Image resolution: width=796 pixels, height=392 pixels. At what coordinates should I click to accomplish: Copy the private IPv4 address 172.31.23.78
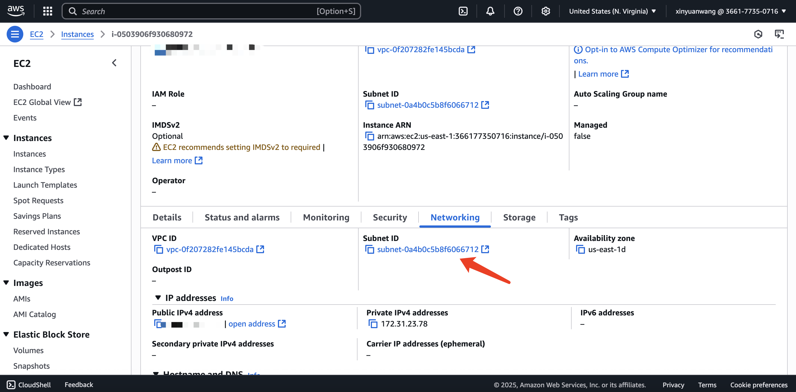click(373, 324)
